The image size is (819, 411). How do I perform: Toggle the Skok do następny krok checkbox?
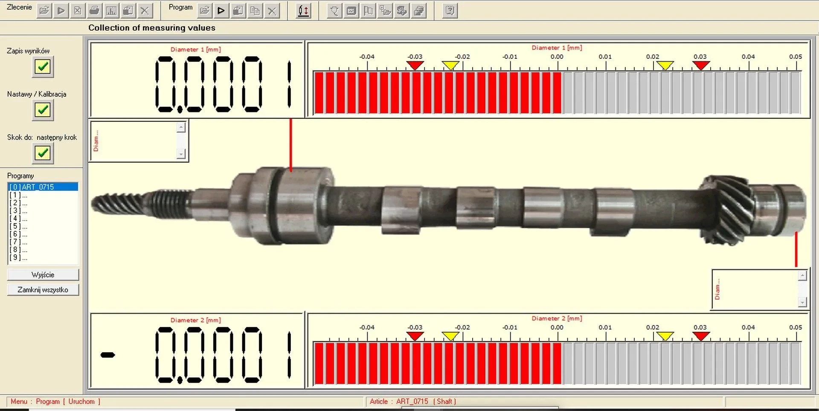(43, 153)
